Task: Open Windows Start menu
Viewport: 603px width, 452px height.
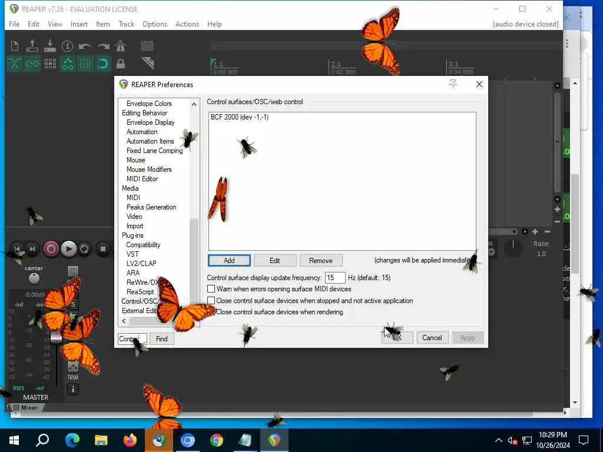Action: pyautogui.click(x=14, y=440)
